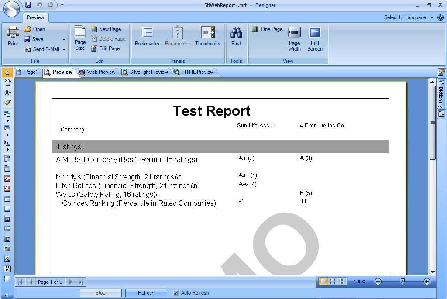Click the Ratings header band
The width and height of the screenshot is (447, 299).
(220, 147)
